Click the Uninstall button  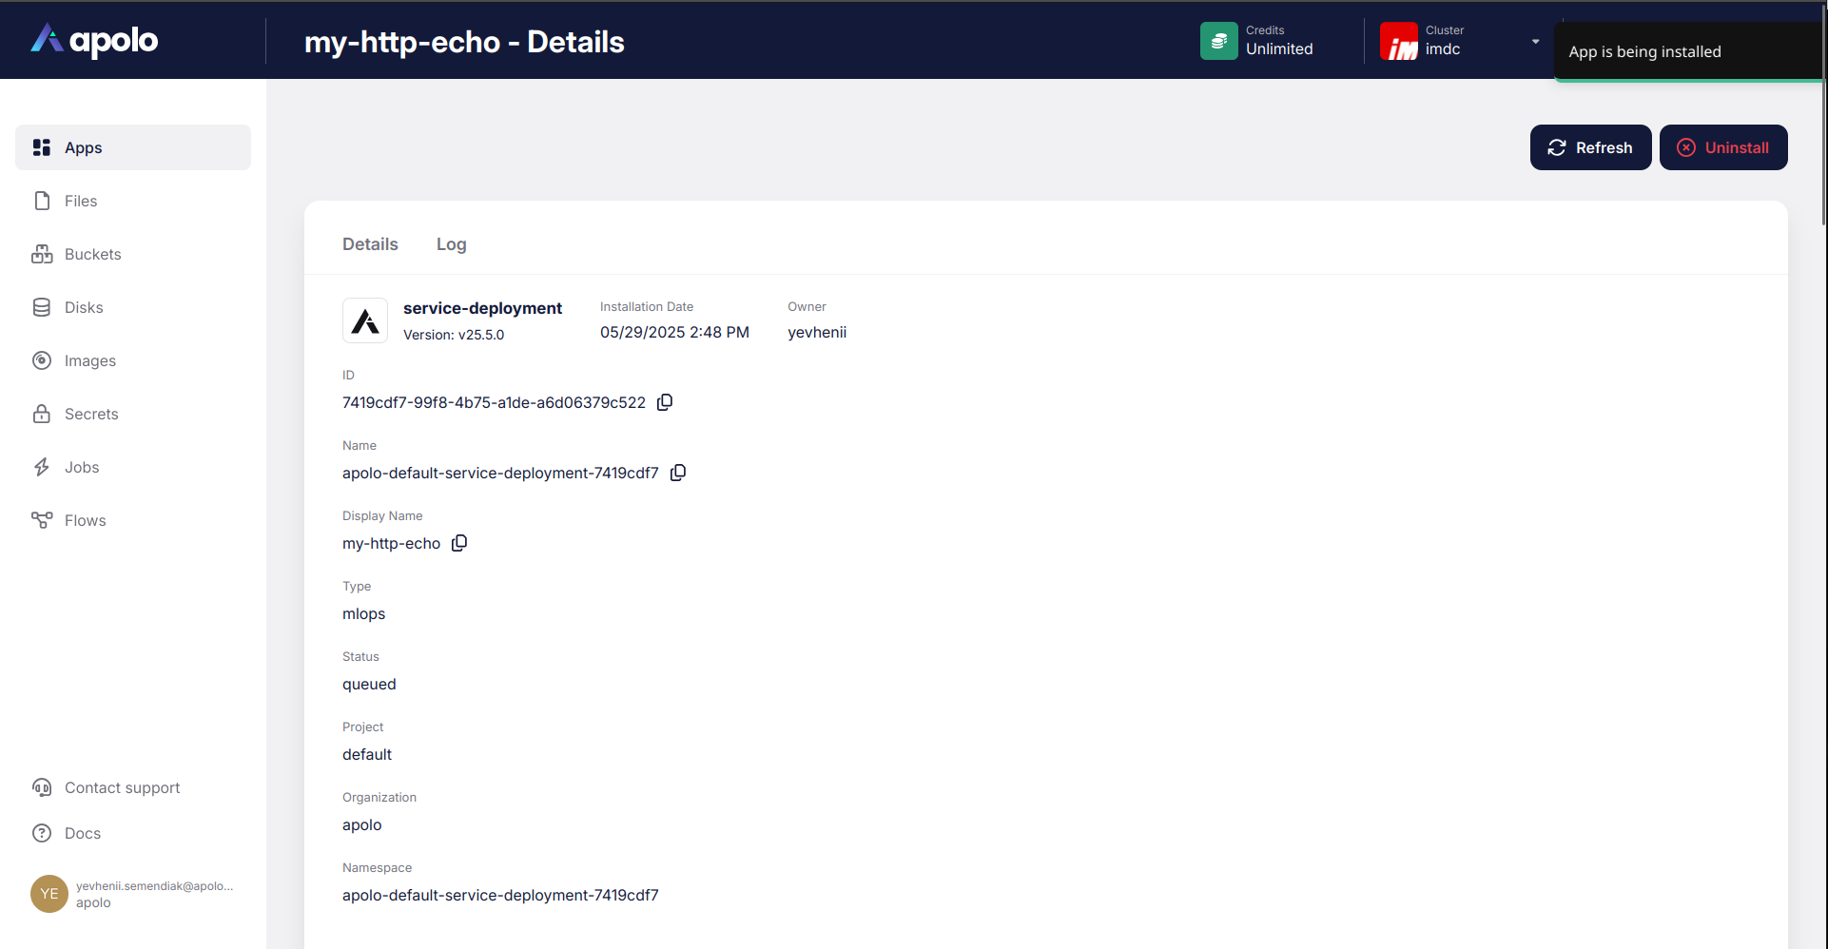point(1722,147)
